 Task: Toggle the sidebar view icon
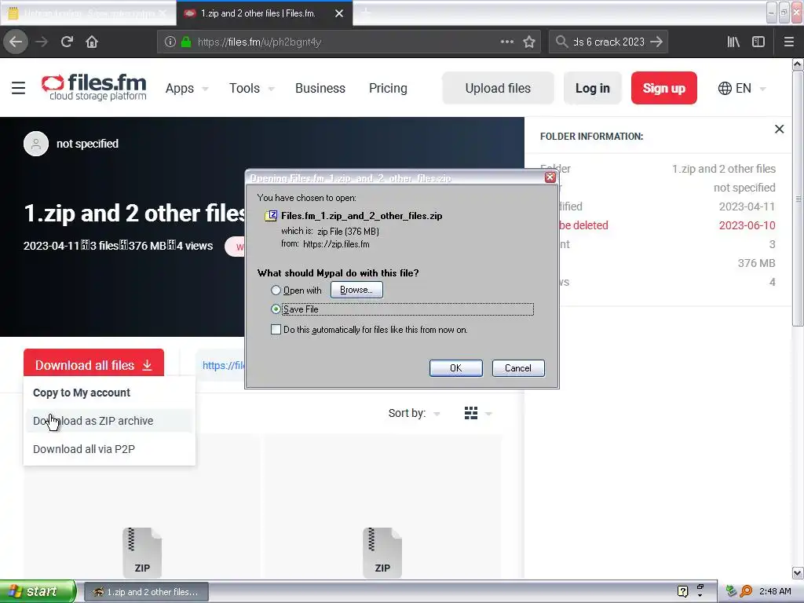(x=758, y=42)
